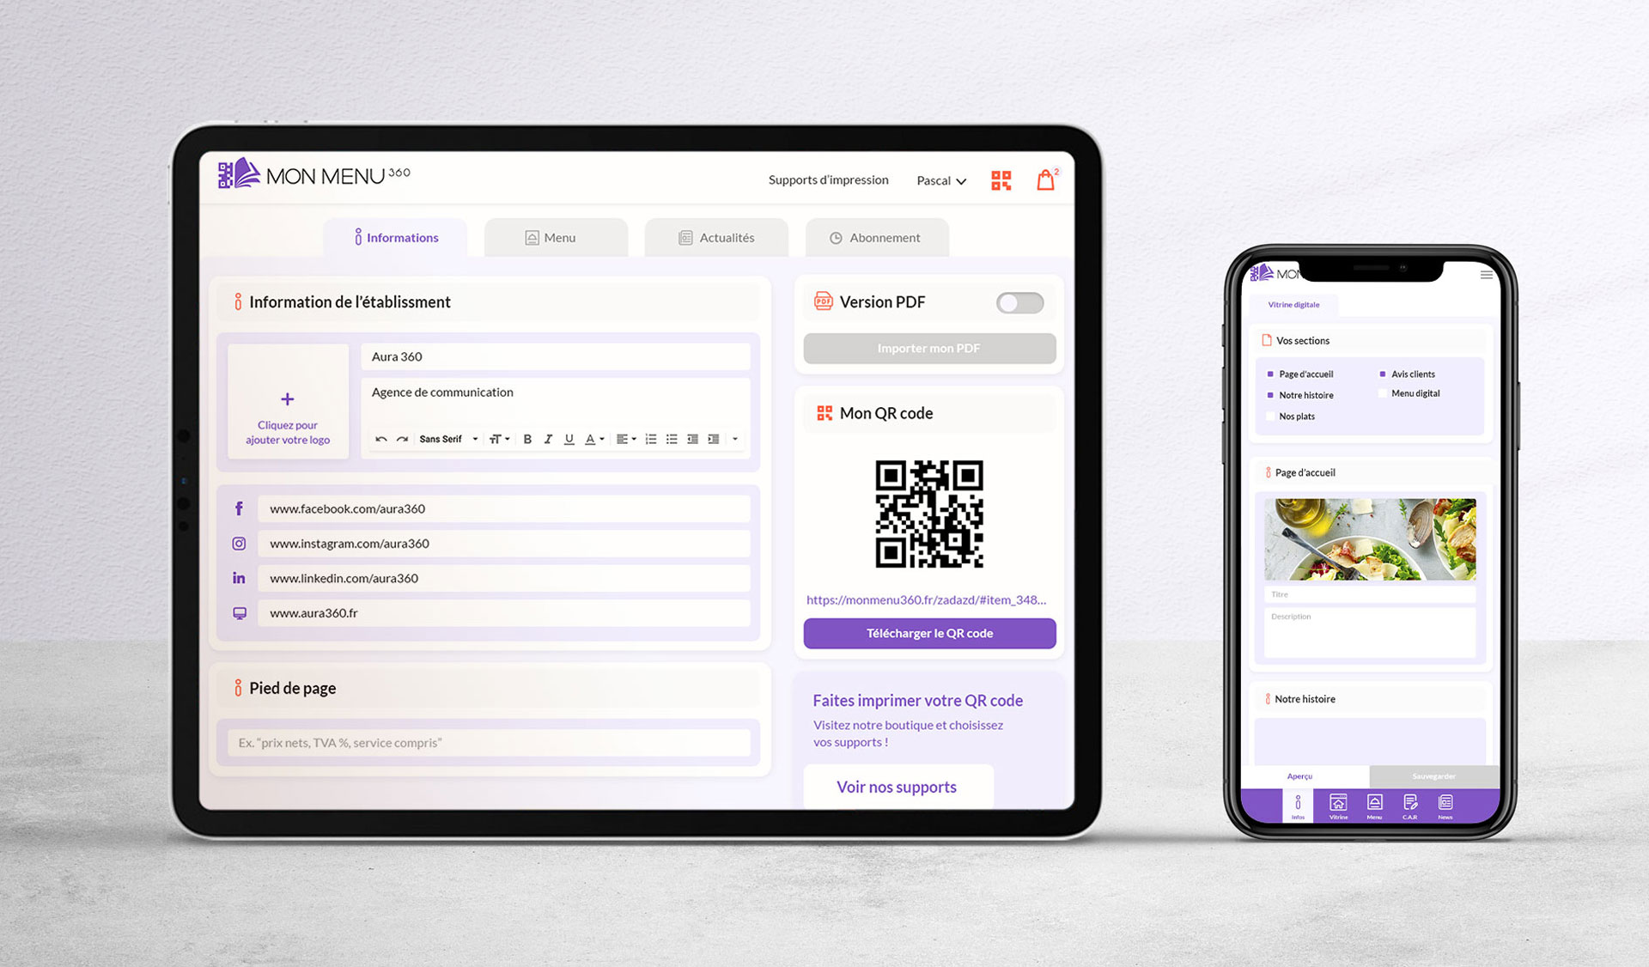This screenshot has width=1649, height=967.
Task: Toggle the Version PDF switch
Action: 1019,303
